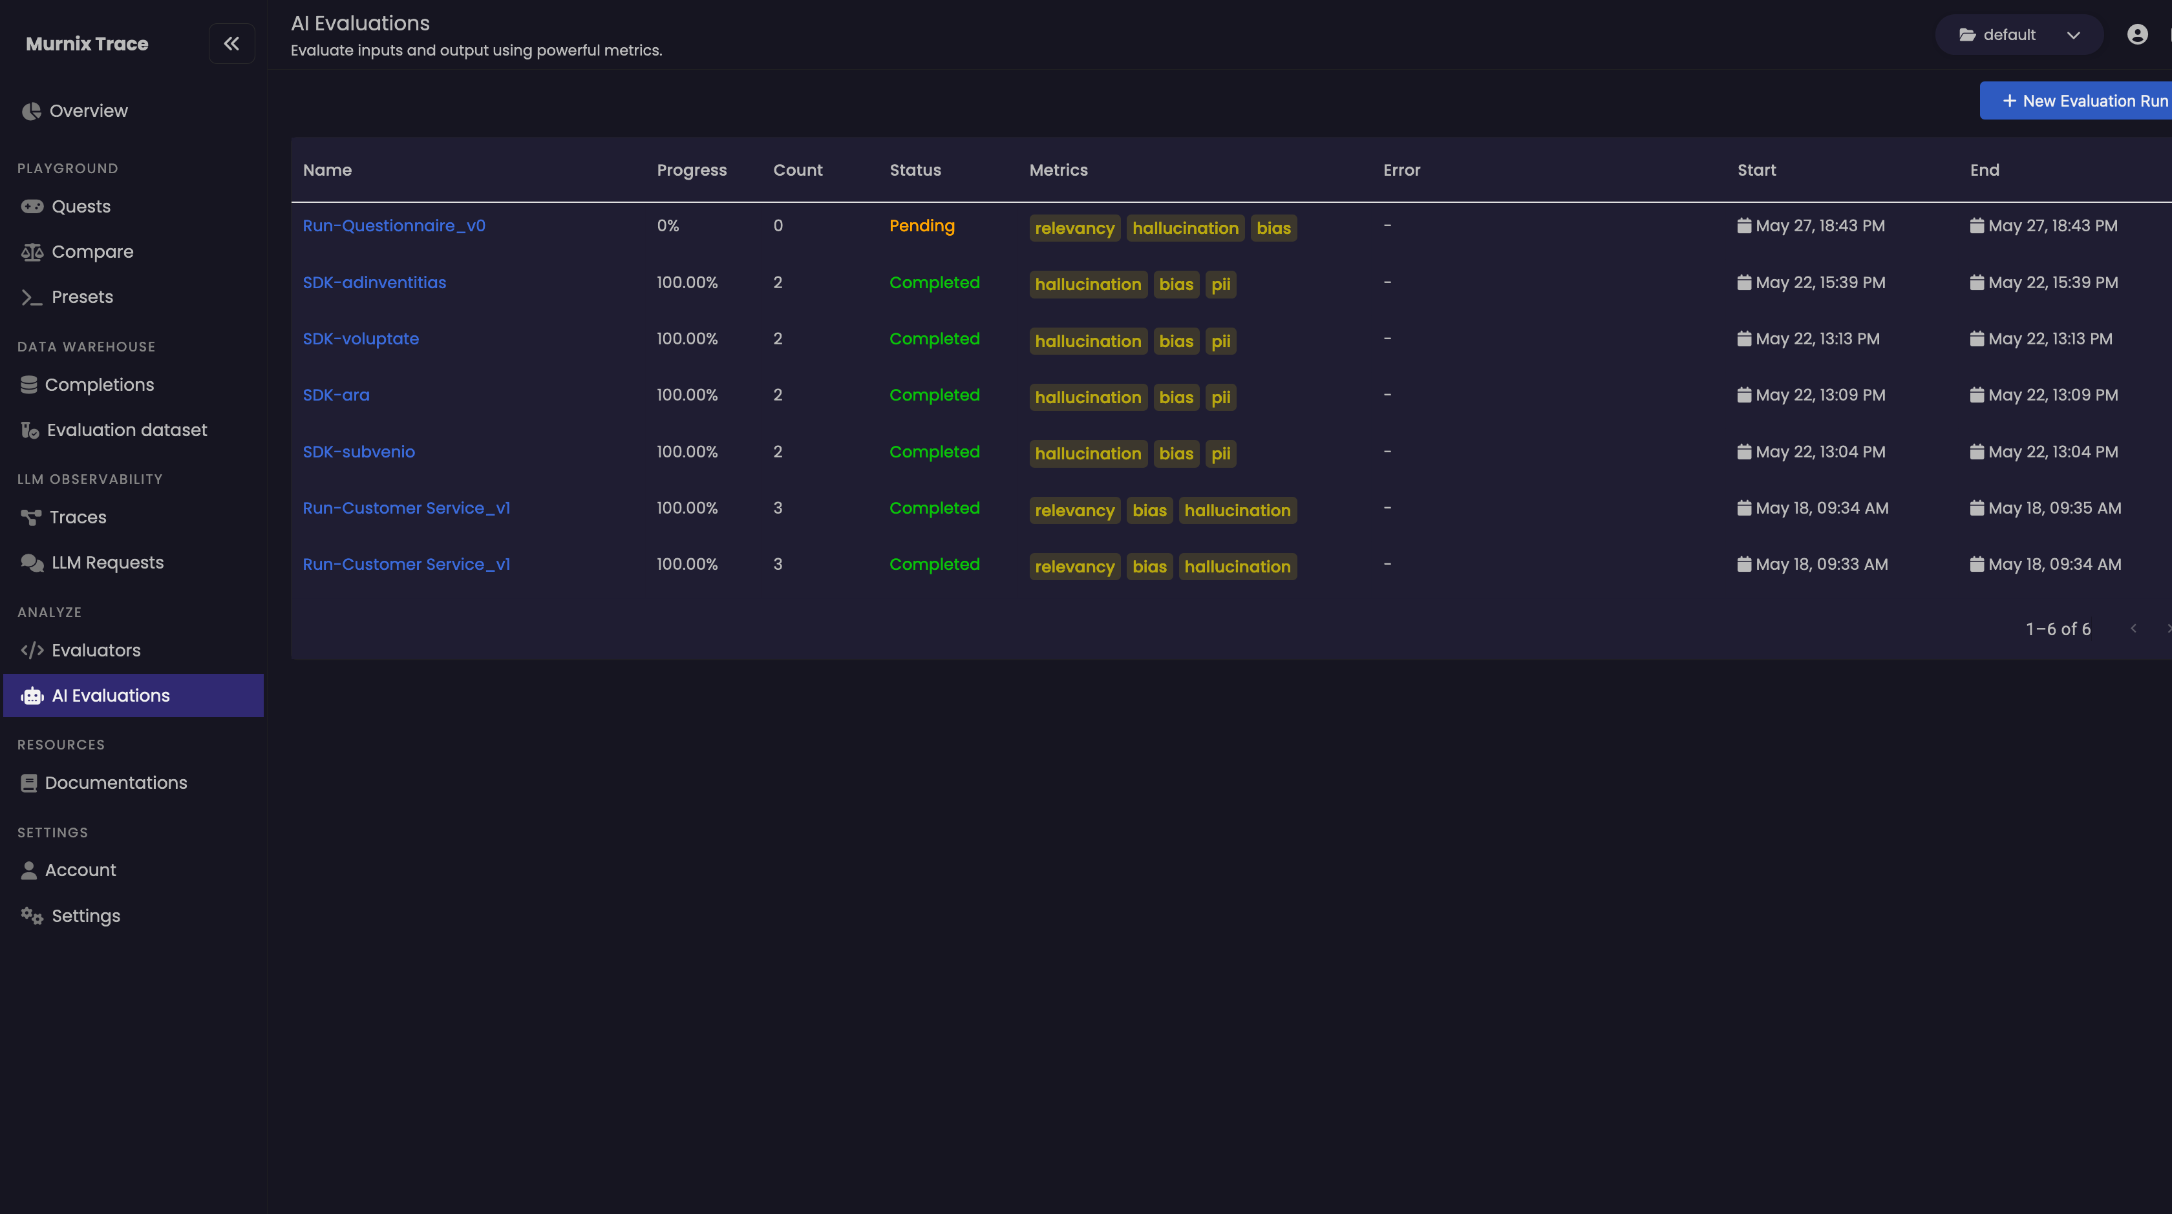Go to previous page of results
2172x1214 pixels.
[2133, 629]
